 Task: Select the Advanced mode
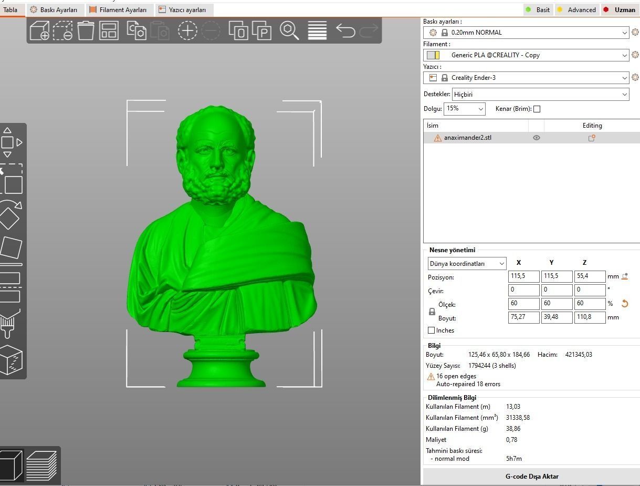576,9
